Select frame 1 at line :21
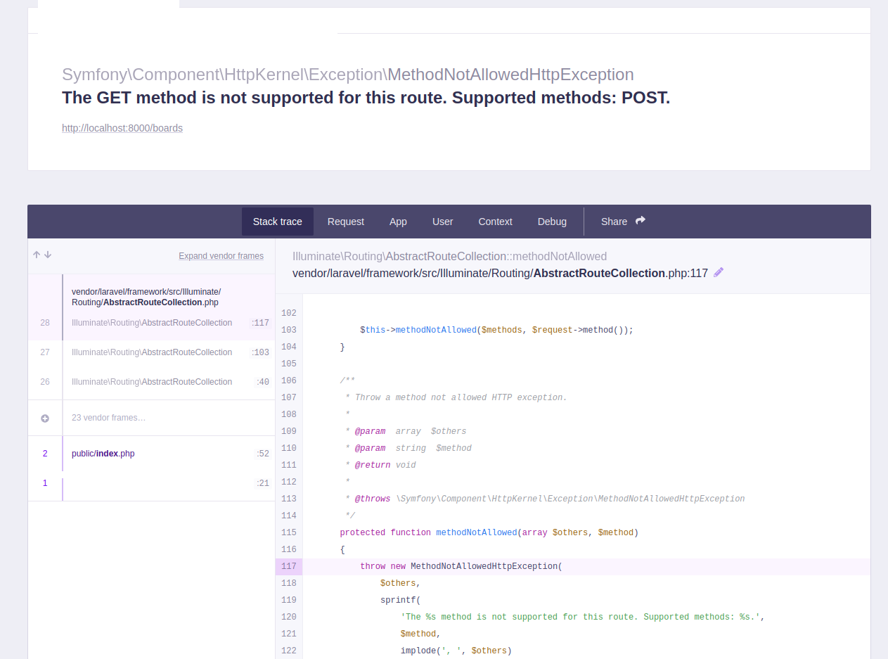888x659 pixels. click(151, 483)
